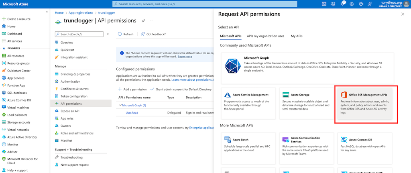Click Home breadcrumb link
411x173 pixels.
[x=59, y=12]
